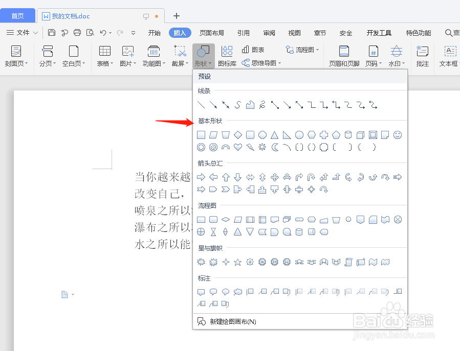Click the Undo icon in quick access toolbar
The height and width of the screenshot is (351, 460).
tap(103, 32)
